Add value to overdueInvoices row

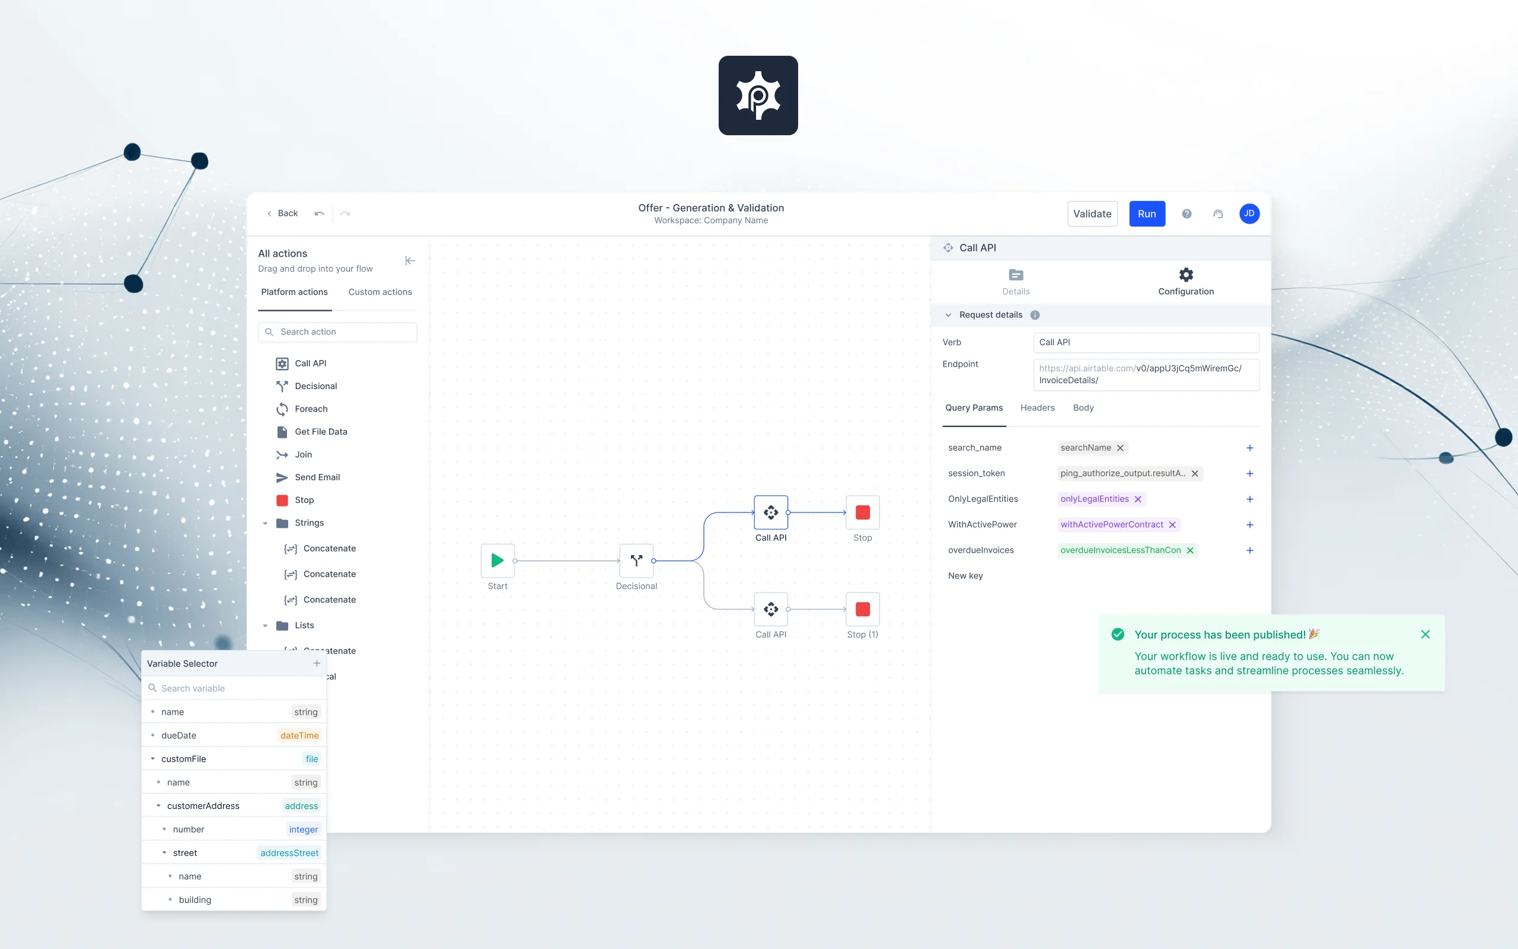click(x=1249, y=550)
